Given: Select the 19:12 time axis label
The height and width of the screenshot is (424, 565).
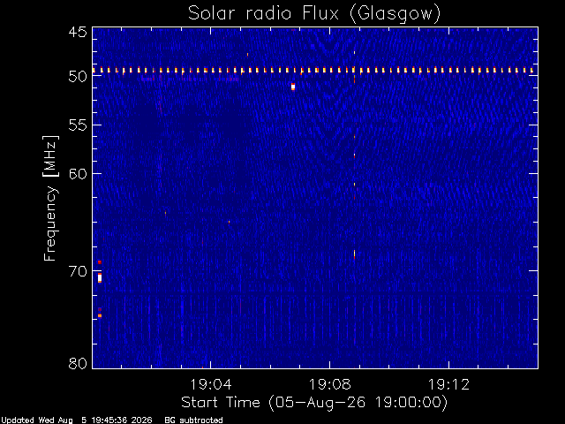Looking at the screenshot, I should [x=448, y=384].
